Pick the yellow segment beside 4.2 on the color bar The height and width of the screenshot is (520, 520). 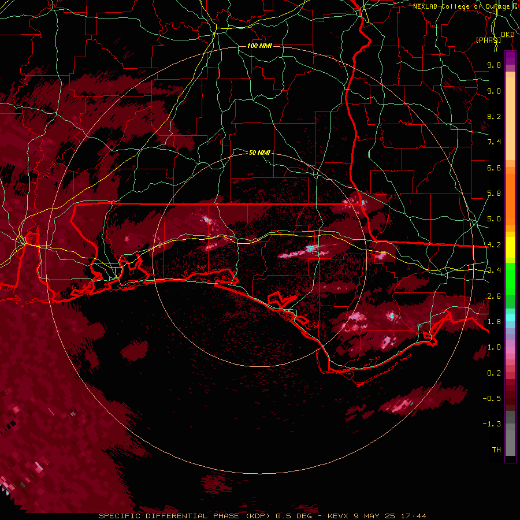pyautogui.click(x=510, y=247)
